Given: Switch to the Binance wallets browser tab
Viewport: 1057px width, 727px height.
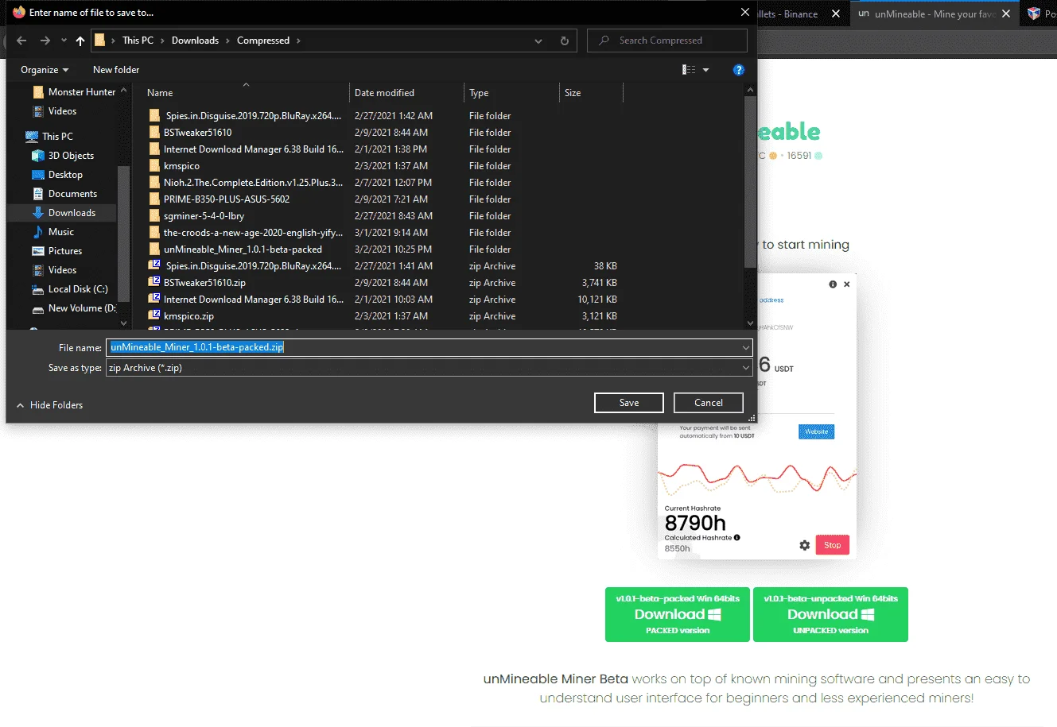Looking at the screenshot, I should pos(787,14).
